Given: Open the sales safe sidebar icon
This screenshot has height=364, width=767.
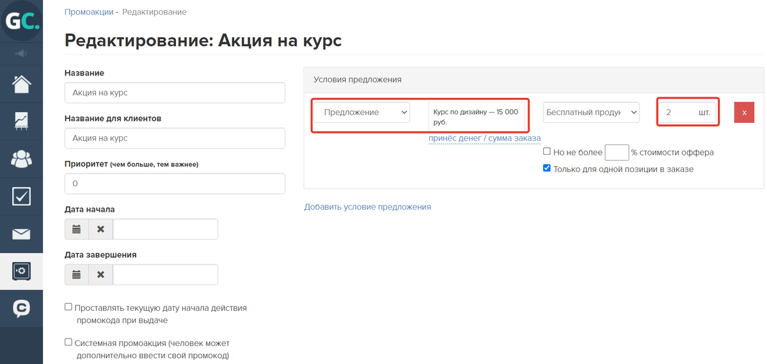Looking at the screenshot, I should 21,271.
